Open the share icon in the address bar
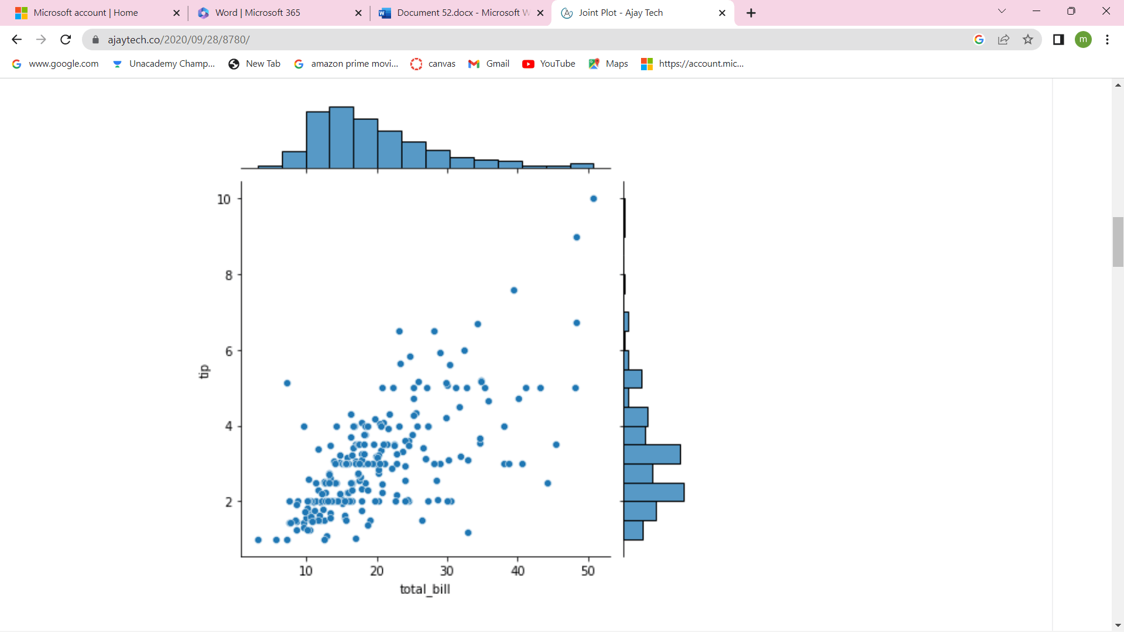This screenshot has height=632, width=1124. click(x=1004, y=39)
